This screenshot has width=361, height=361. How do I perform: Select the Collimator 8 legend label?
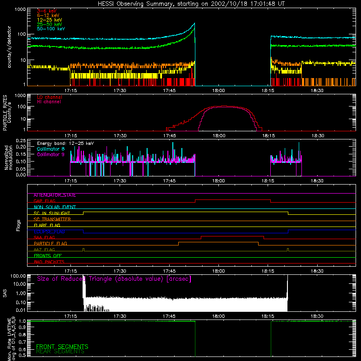[x=51, y=149]
